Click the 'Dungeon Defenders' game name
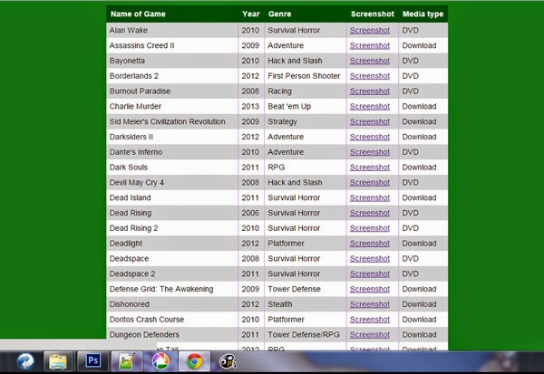The image size is (544, 374). click(x=144, y=335)
